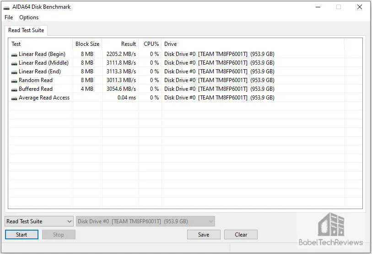Click the CPU 0 % value in Linear Read (End) row

155,72
